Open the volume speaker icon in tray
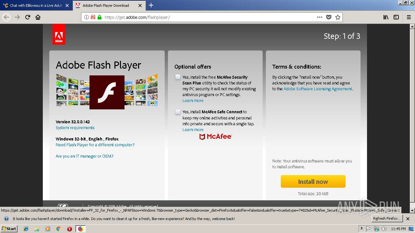 (x=384, y=229)
